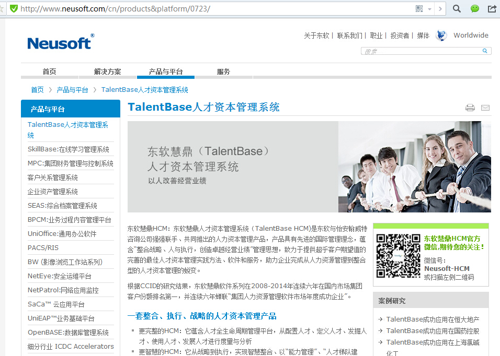Viewport: 500px width, 356px height.
Task: Open SkillBase:在线学习管理系统 in the sidebar
Action: click(68, 149)
